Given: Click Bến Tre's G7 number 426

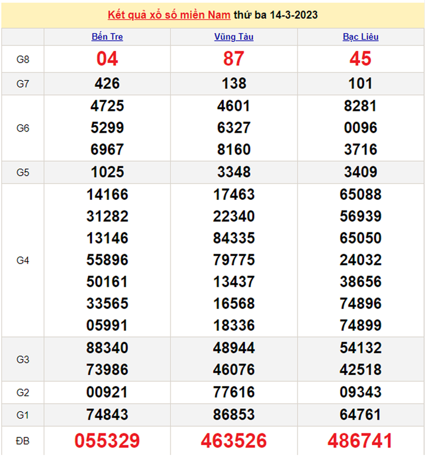Looking at the screenshot, I should (107, 84).
